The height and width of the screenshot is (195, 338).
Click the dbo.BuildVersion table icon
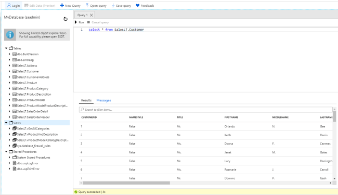[15, 54]
